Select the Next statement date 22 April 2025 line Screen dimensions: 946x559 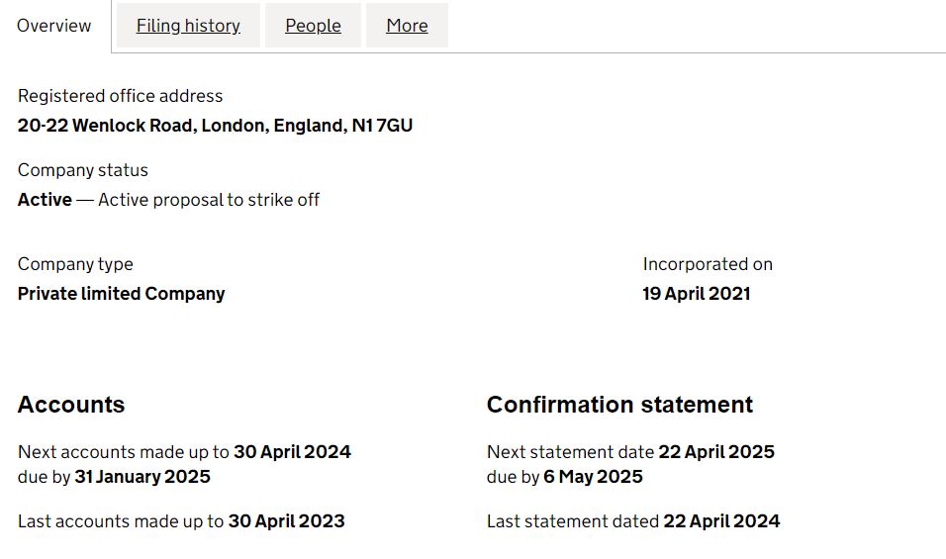click(630, 452)
